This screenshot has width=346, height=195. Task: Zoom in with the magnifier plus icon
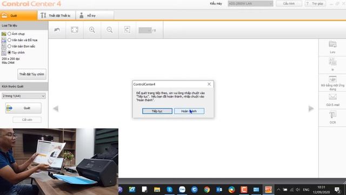(x=92, y=30)
